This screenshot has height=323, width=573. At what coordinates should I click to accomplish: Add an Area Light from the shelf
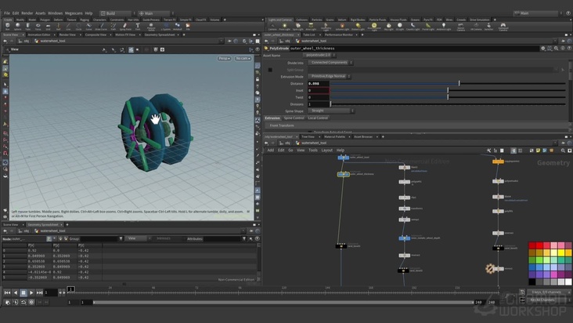pyautogui.click(x=311, y=27)
